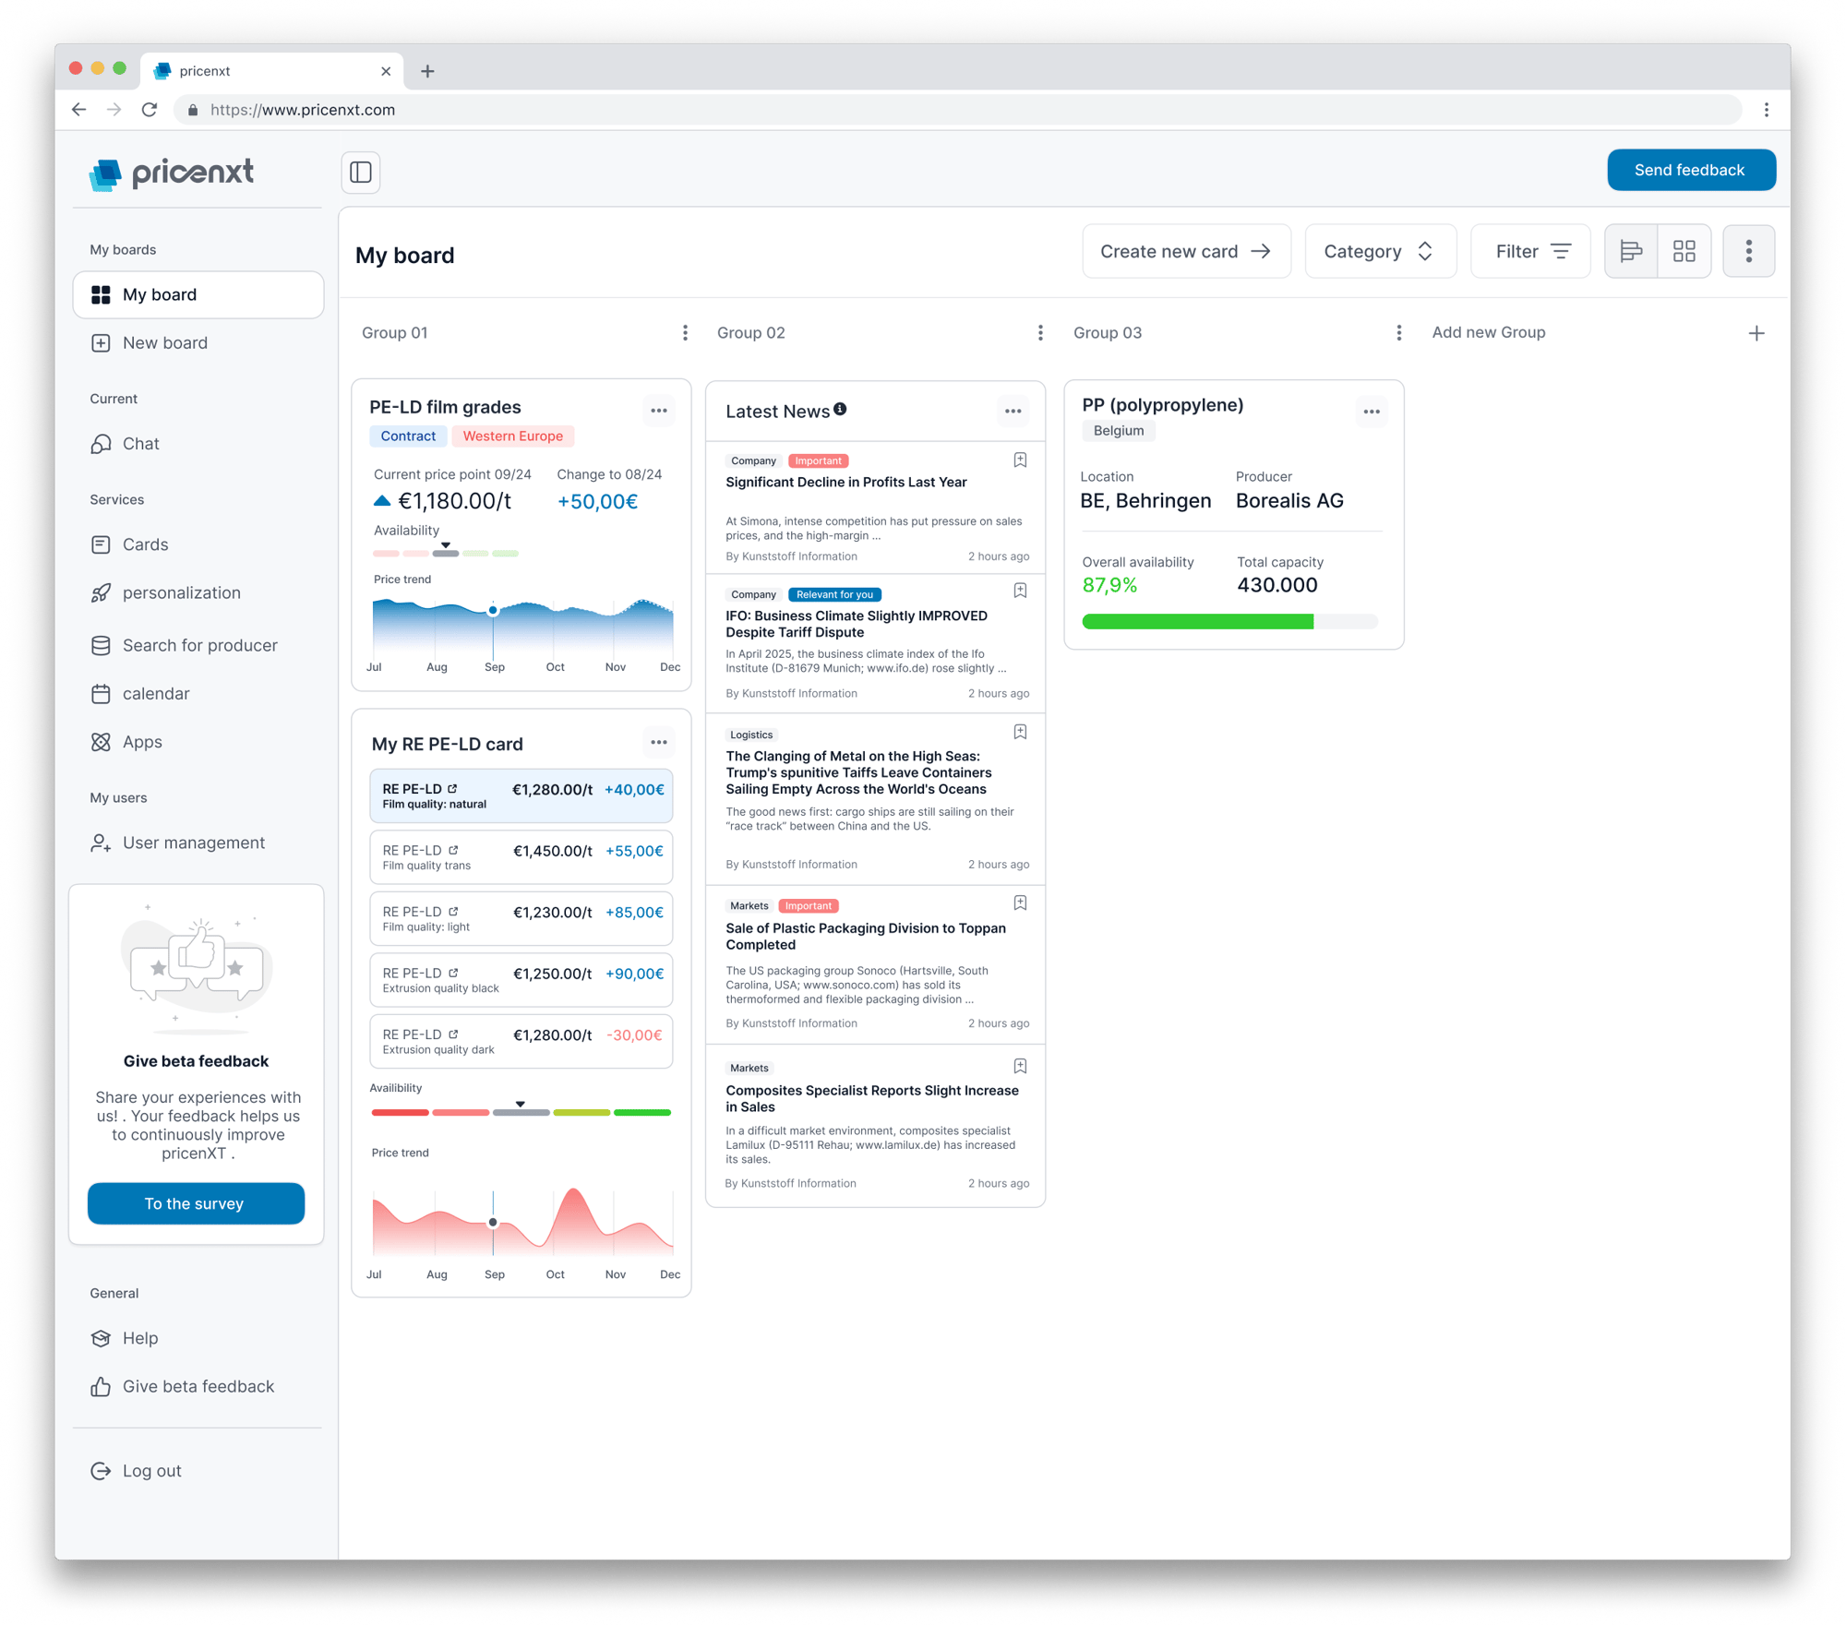Switch to grid view layout icon
Viewport: 1846px width, 1626px height.
[1684, 251]
